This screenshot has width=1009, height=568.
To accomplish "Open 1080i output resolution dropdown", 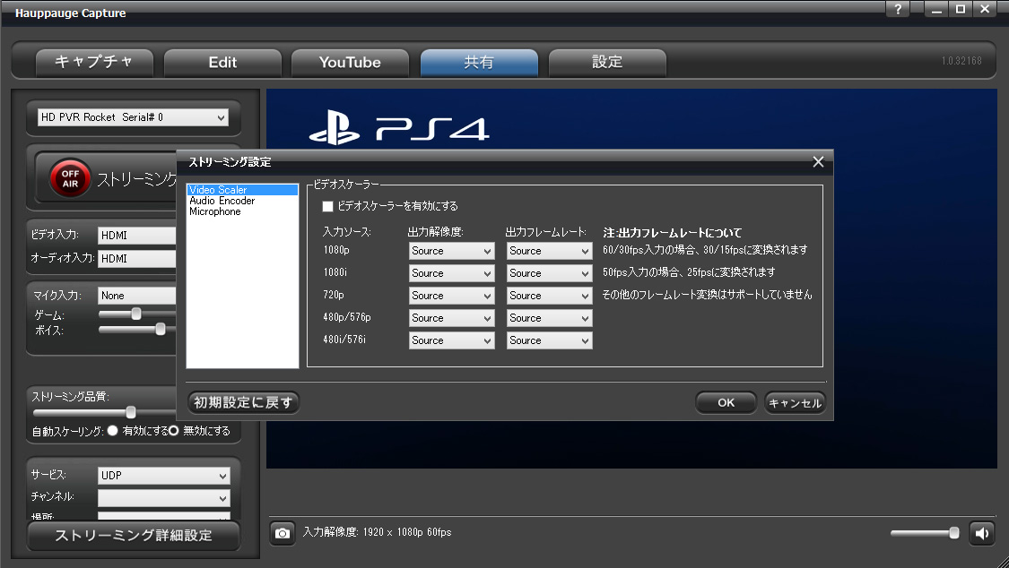I will click(451, 274).
